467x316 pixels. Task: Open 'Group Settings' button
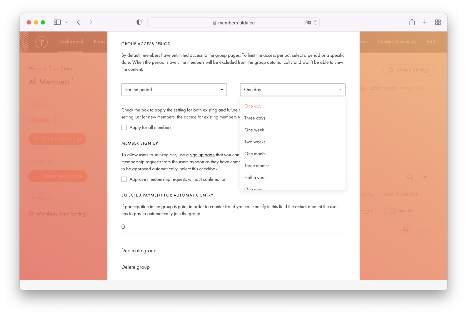[x=409, y=70]
